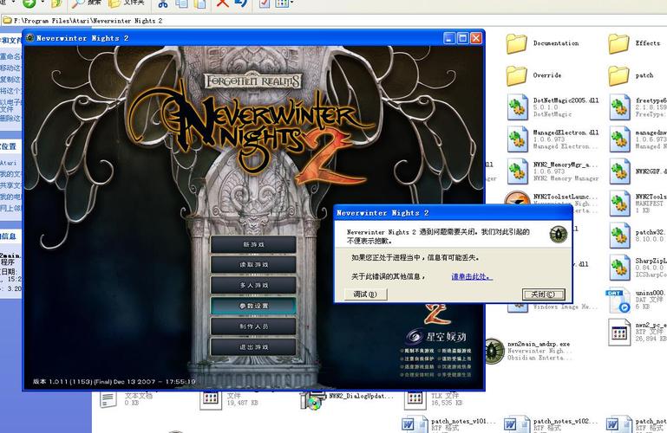Open Properties via the checkmark toolbar icon
This screenshot has width=667, height=433.
265,3
